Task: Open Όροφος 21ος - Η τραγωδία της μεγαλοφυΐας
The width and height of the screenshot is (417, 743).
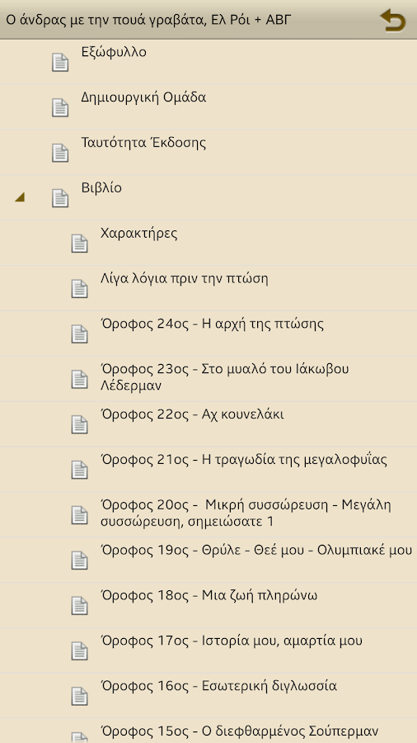Action: point(208,469)
